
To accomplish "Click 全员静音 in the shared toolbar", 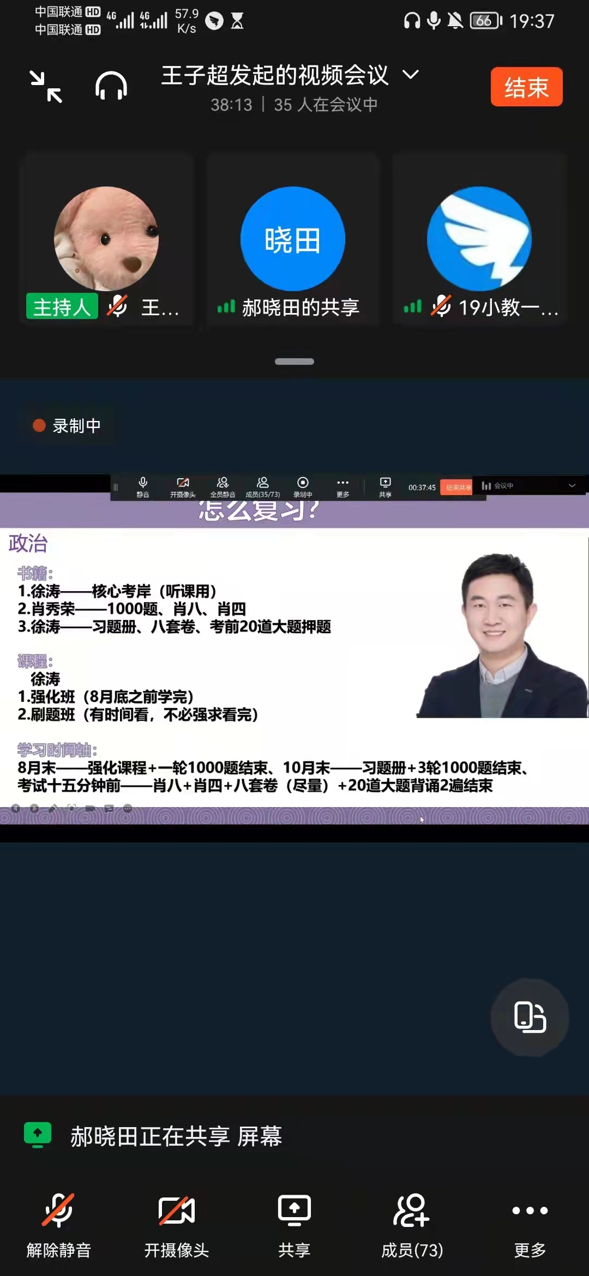I will (223, 487).
